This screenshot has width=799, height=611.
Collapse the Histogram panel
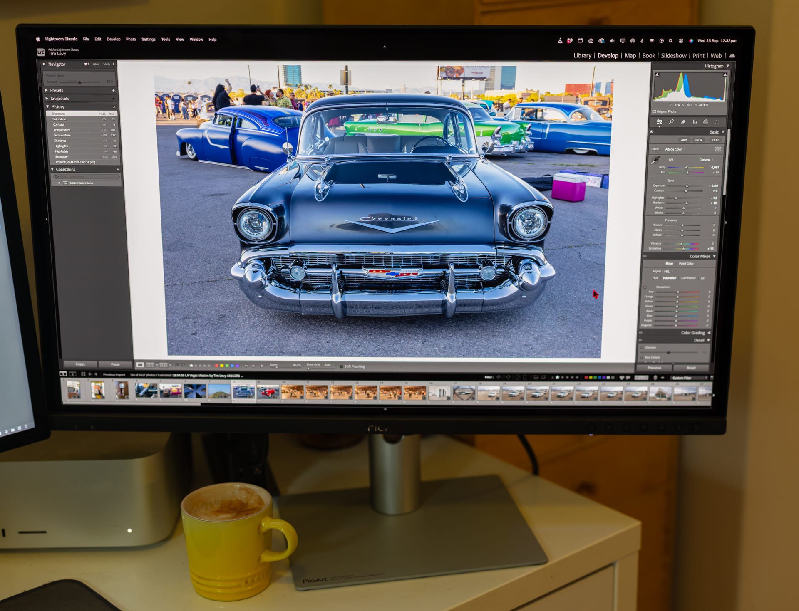728,66
